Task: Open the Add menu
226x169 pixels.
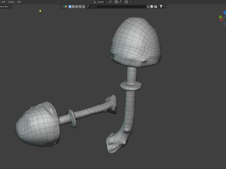Action: click(3, 2)
